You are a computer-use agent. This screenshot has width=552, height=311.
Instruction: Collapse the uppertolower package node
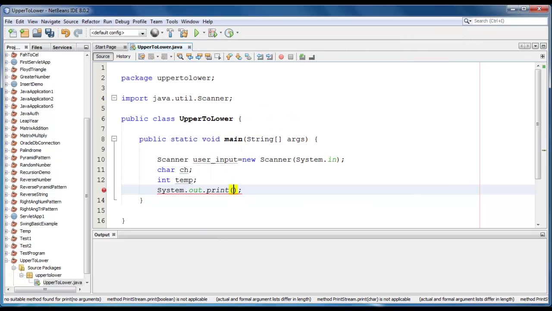(21, 275)
